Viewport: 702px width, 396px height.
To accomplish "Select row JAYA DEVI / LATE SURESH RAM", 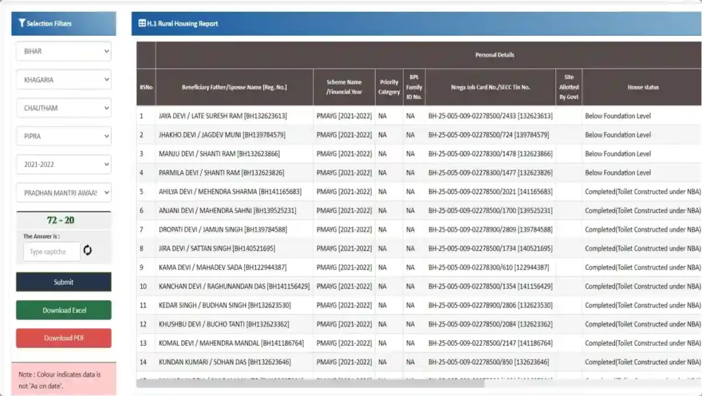I will tap(419, 115).
